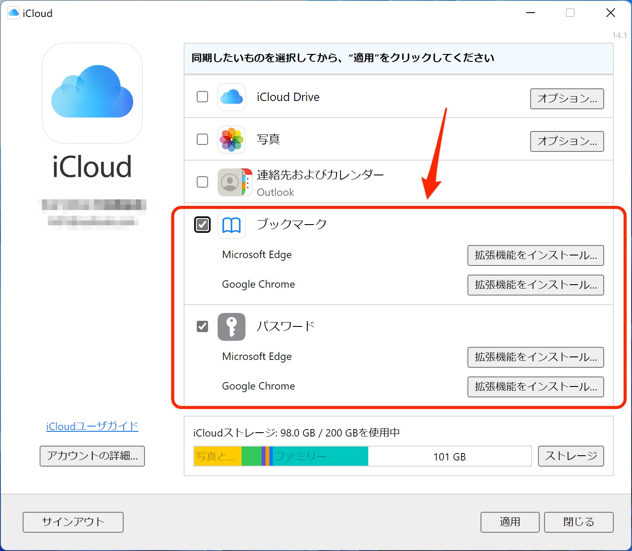Click the アカウントの詳細 button
This screenshot has width=632, height=551.
[92, 456]
